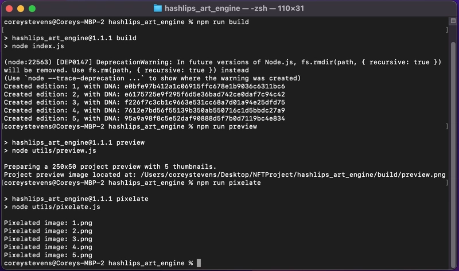Click left bracket mark before npm run preview prompt
Screen dimensions: 459x271
(x=3, y=126)
